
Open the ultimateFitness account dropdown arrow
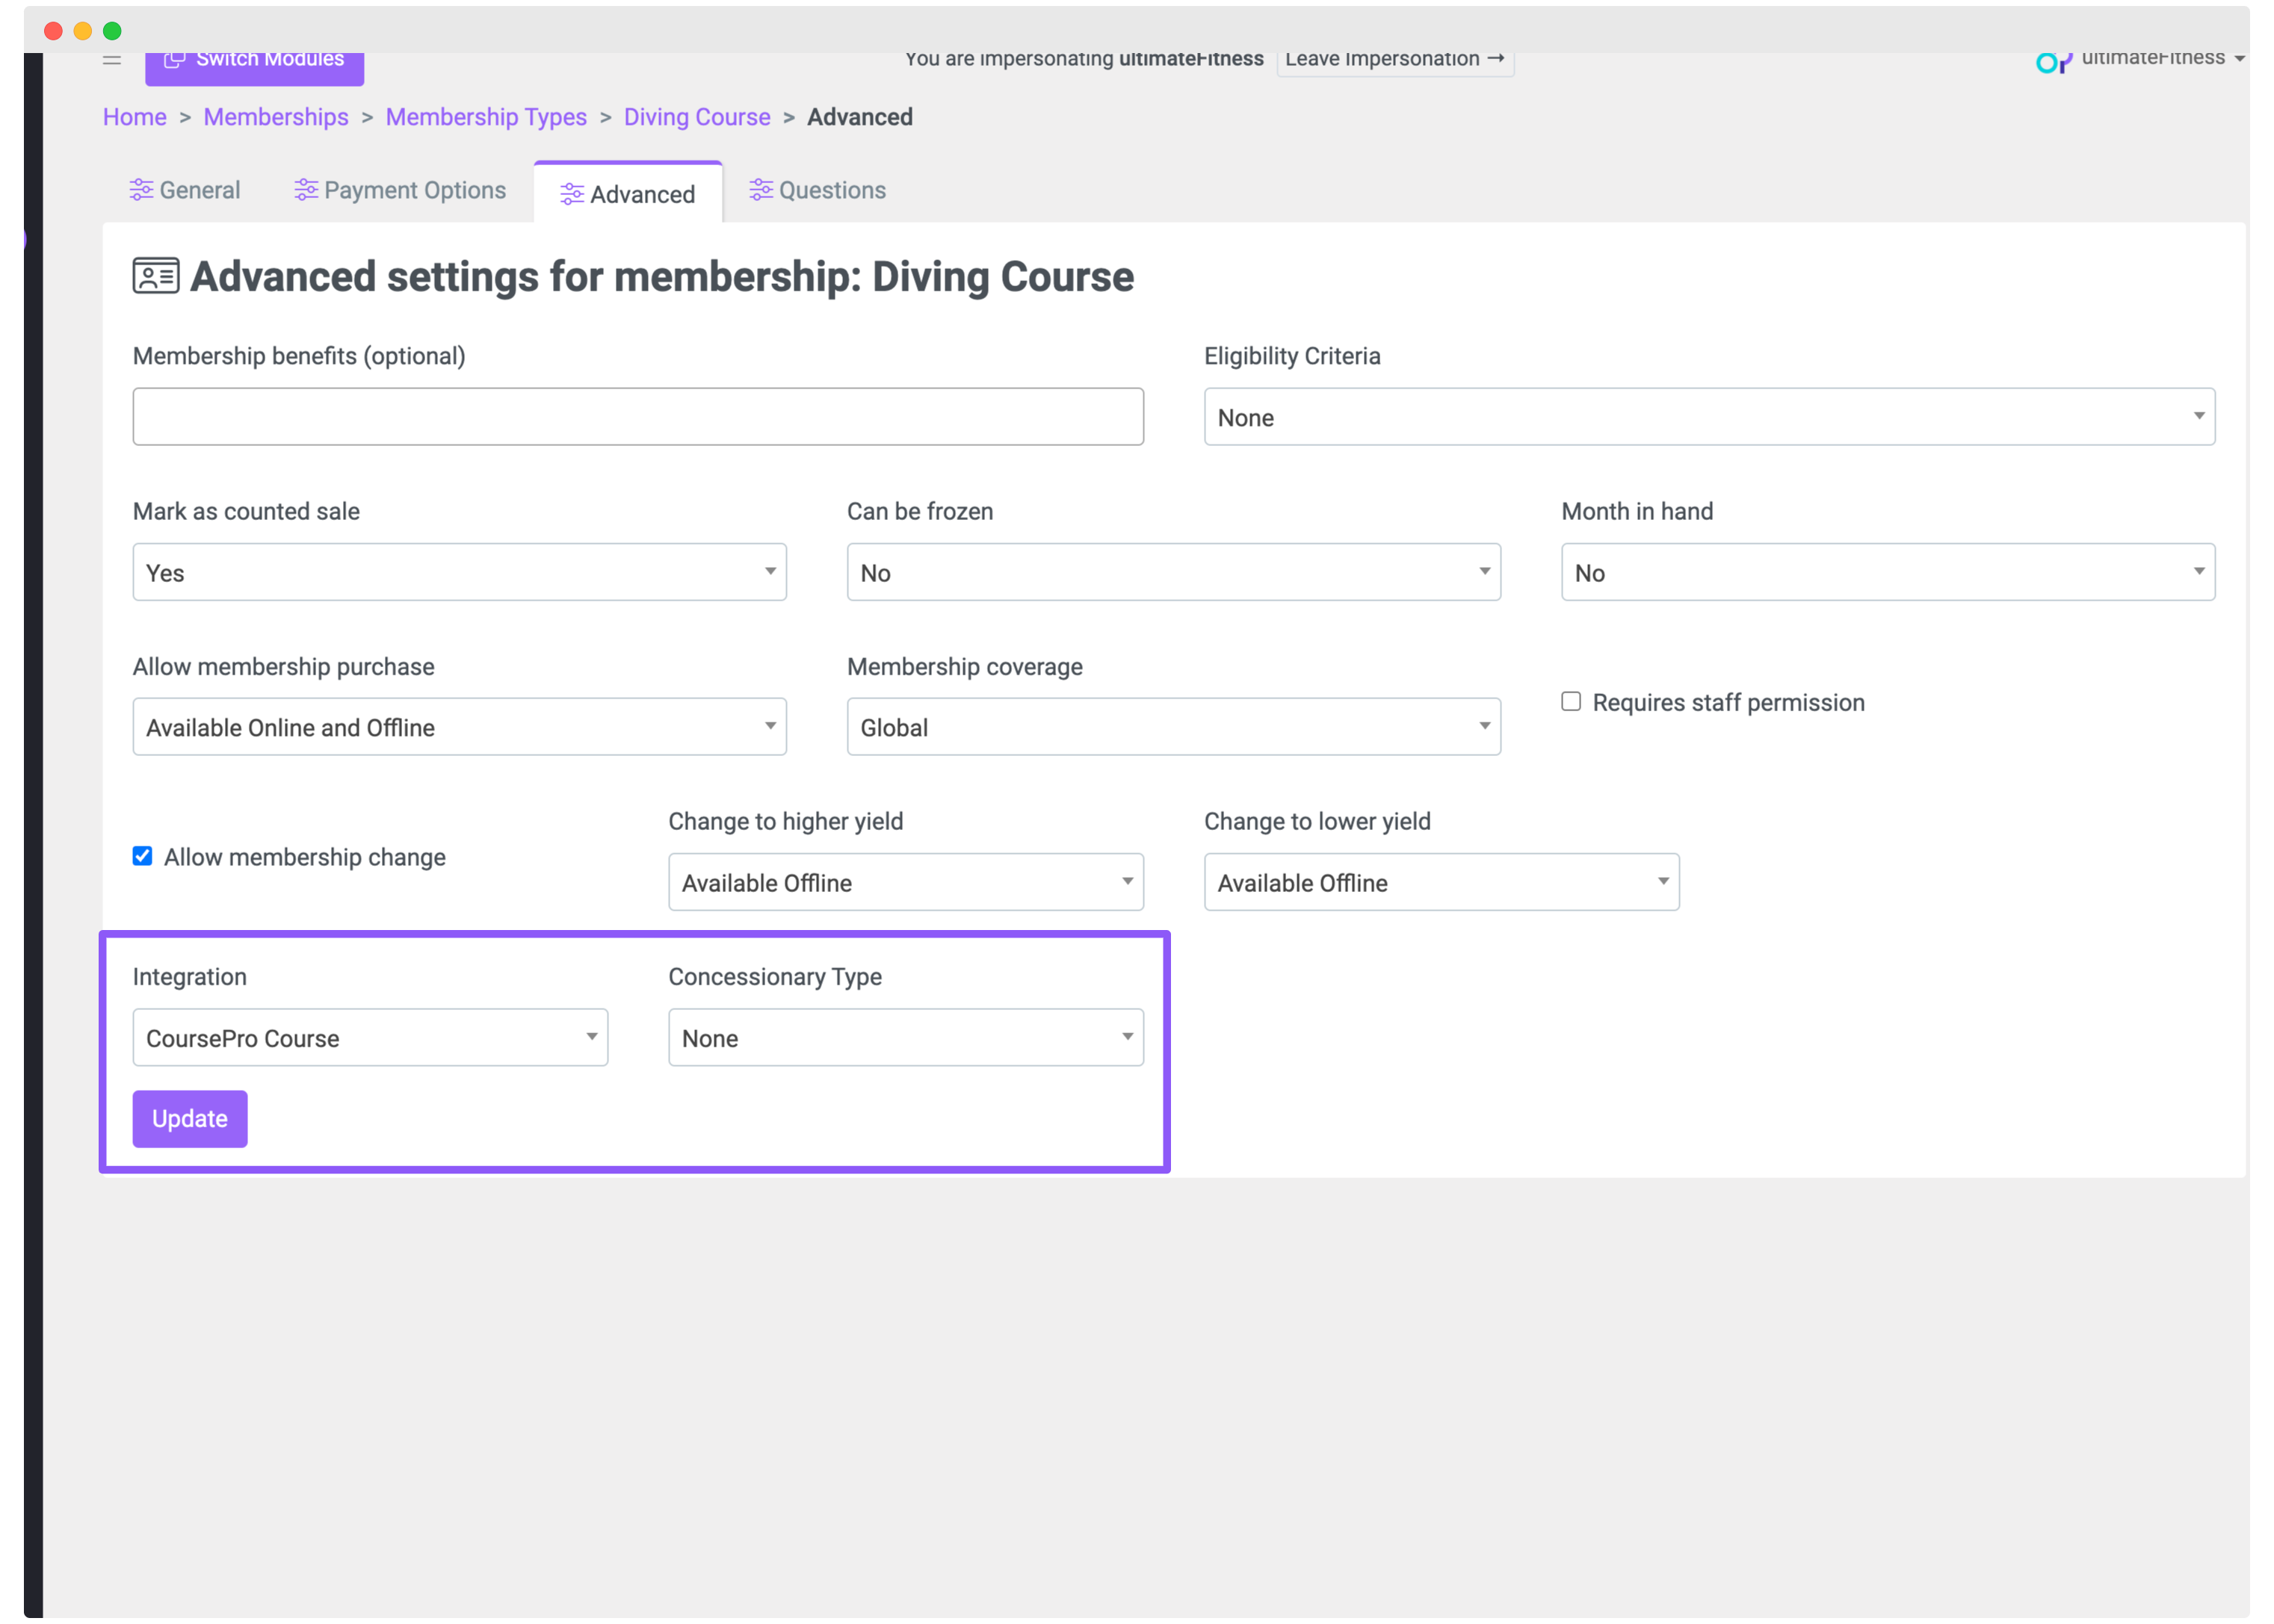(2239, 59)
